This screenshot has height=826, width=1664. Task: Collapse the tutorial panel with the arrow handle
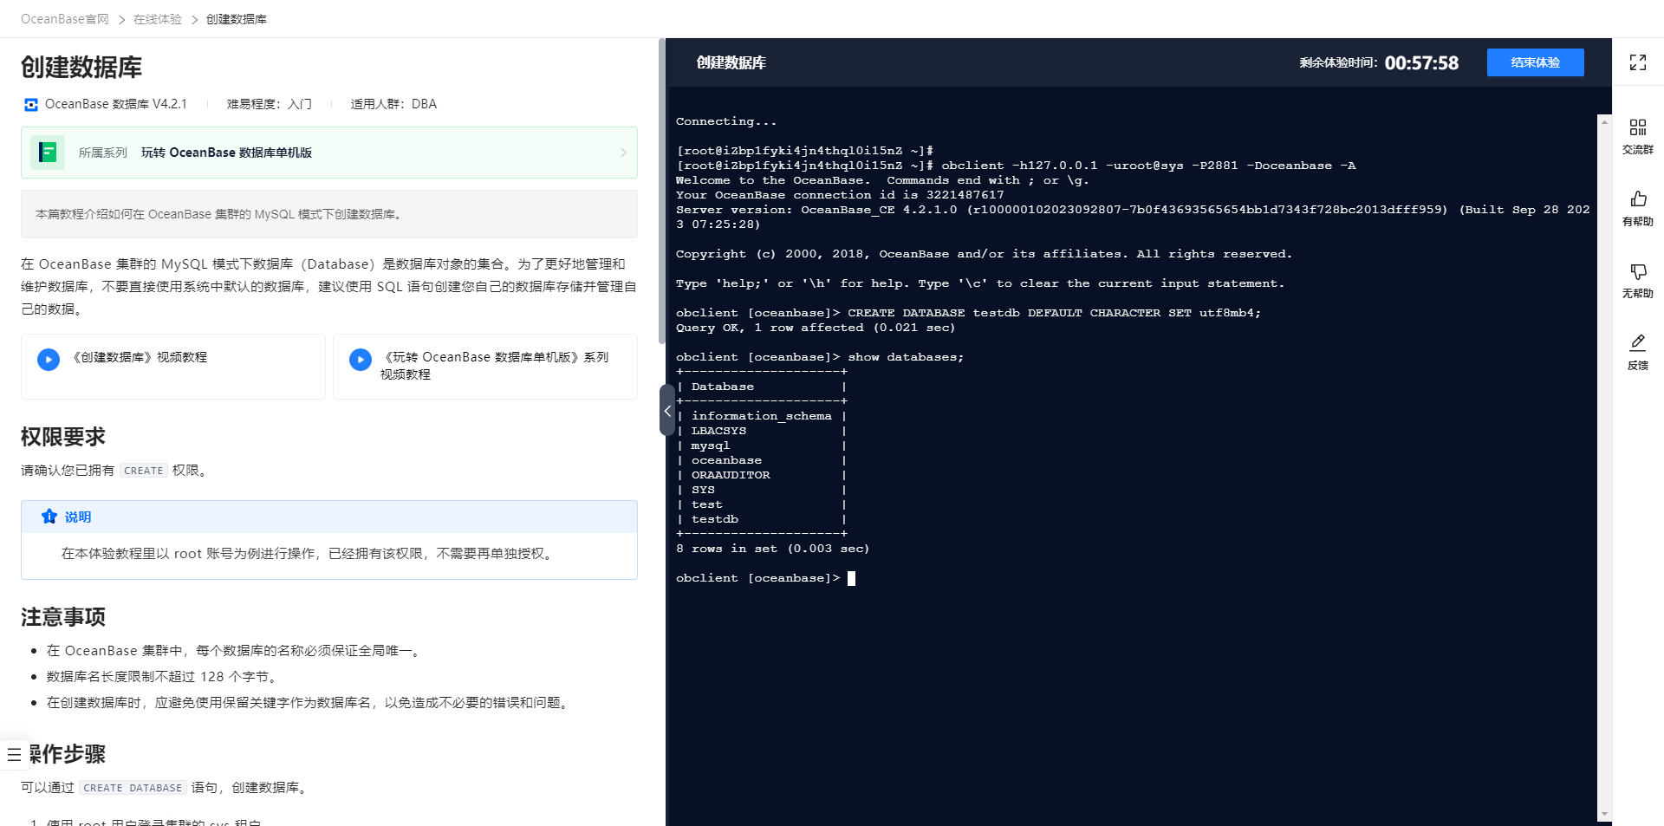pyautogui.click(x=666, y=410)
